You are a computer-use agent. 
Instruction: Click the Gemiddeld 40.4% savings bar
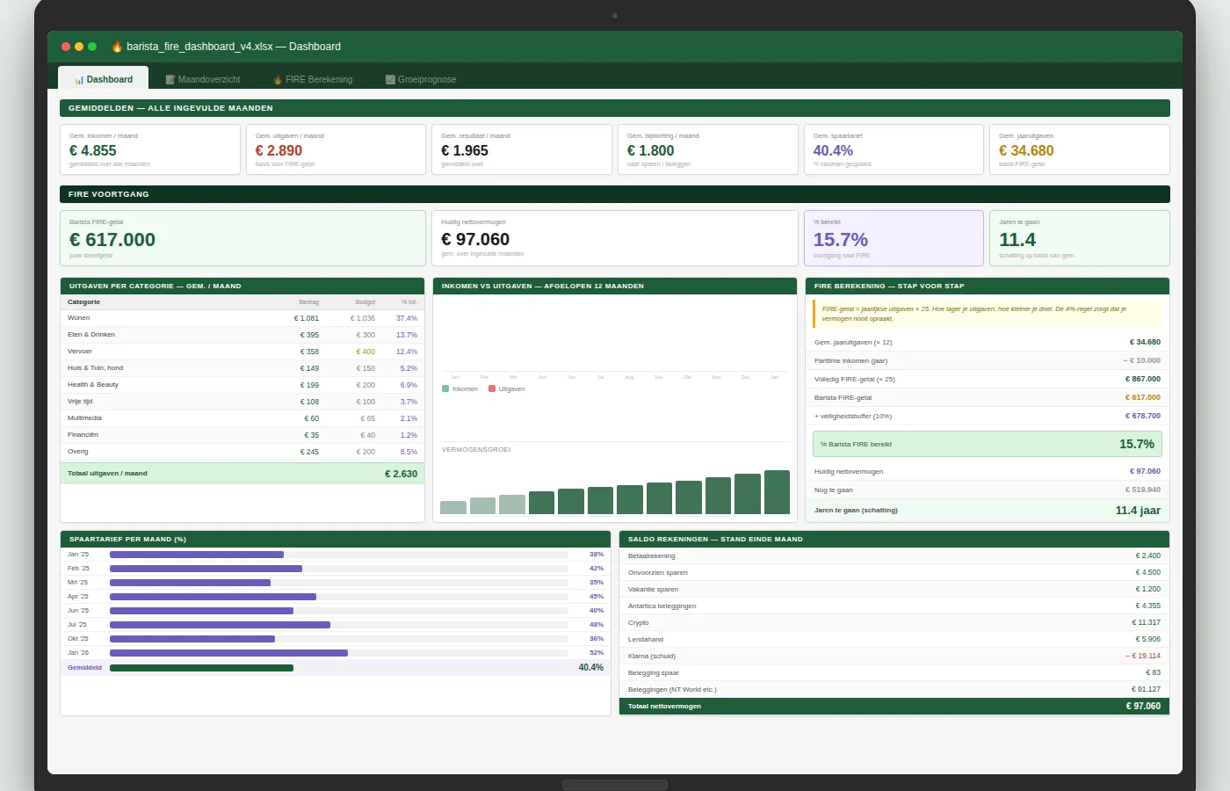point(201,668)
